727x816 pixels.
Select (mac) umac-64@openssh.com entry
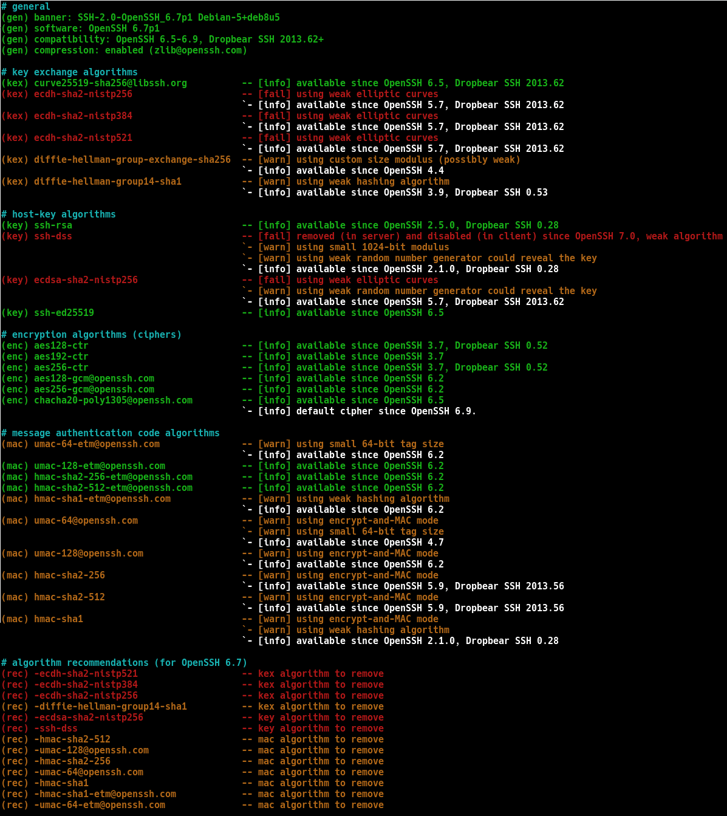point(70,521)
